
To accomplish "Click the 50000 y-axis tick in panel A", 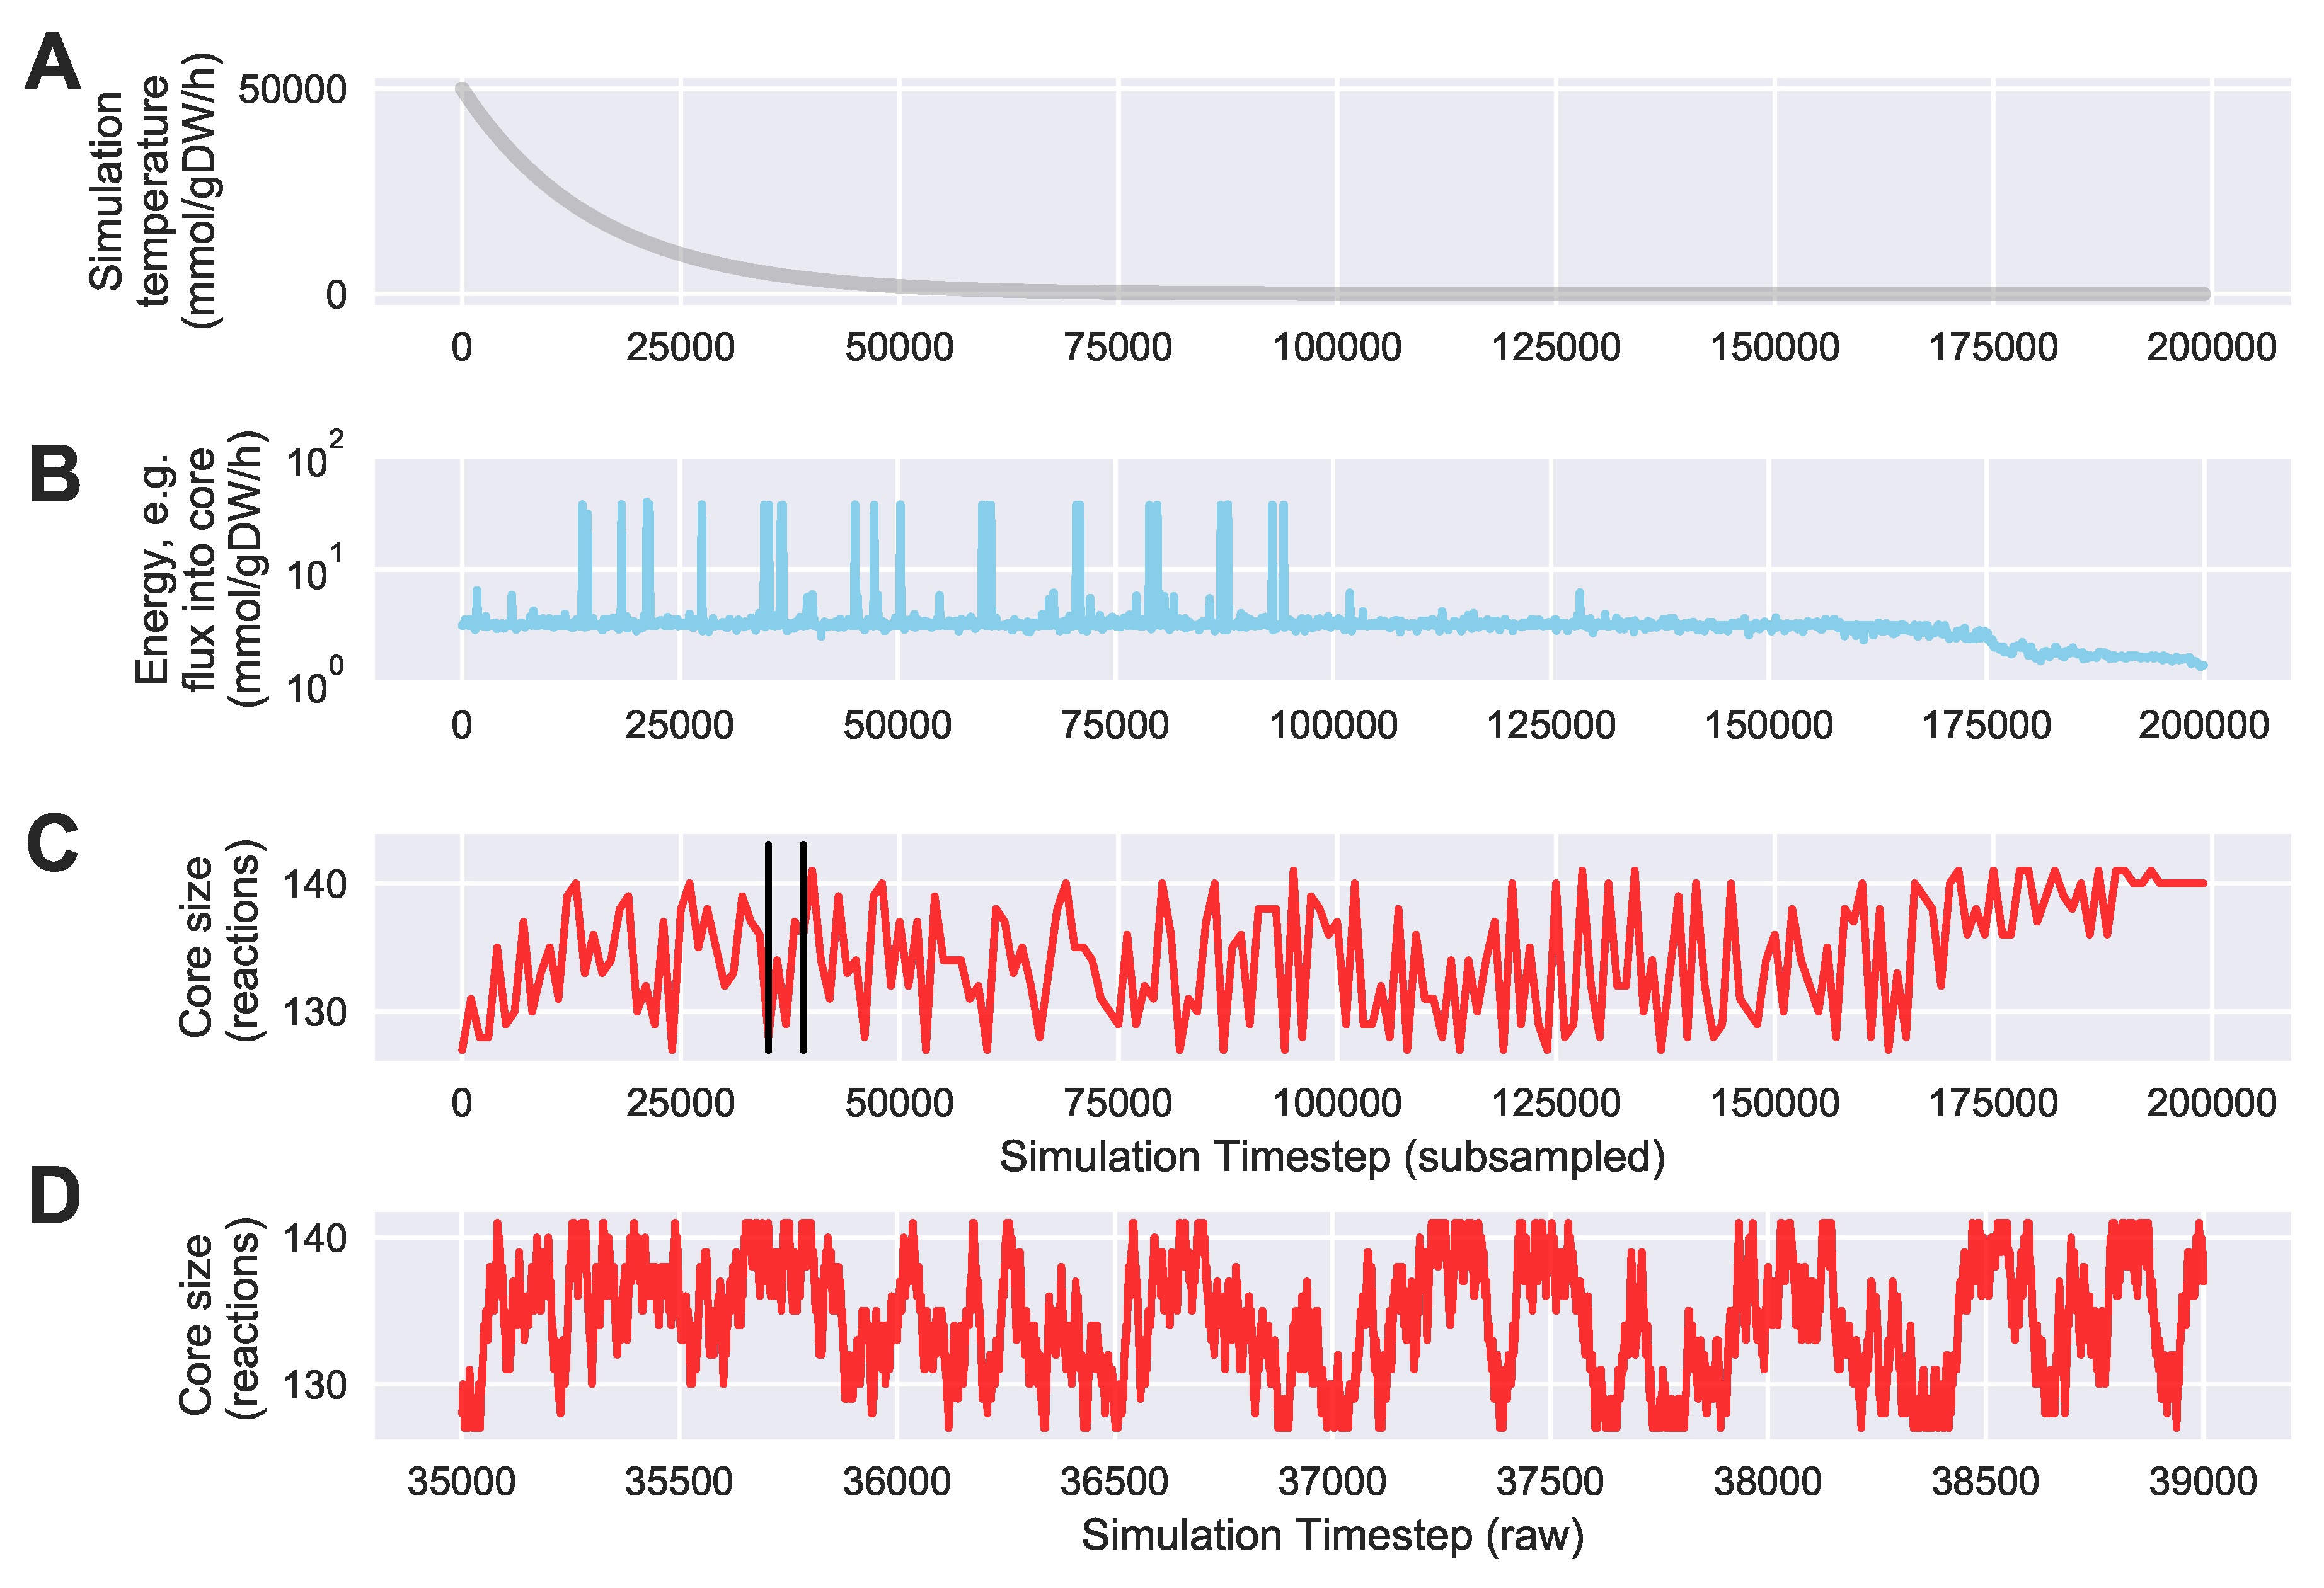I will [292, 90].
